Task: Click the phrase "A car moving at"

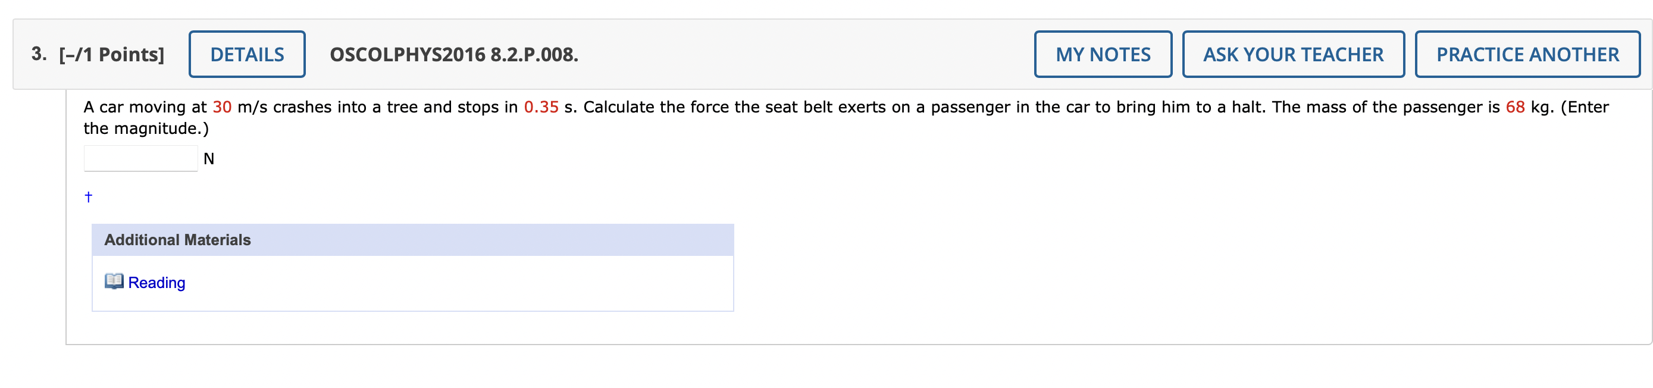Action: coord(145,107)
